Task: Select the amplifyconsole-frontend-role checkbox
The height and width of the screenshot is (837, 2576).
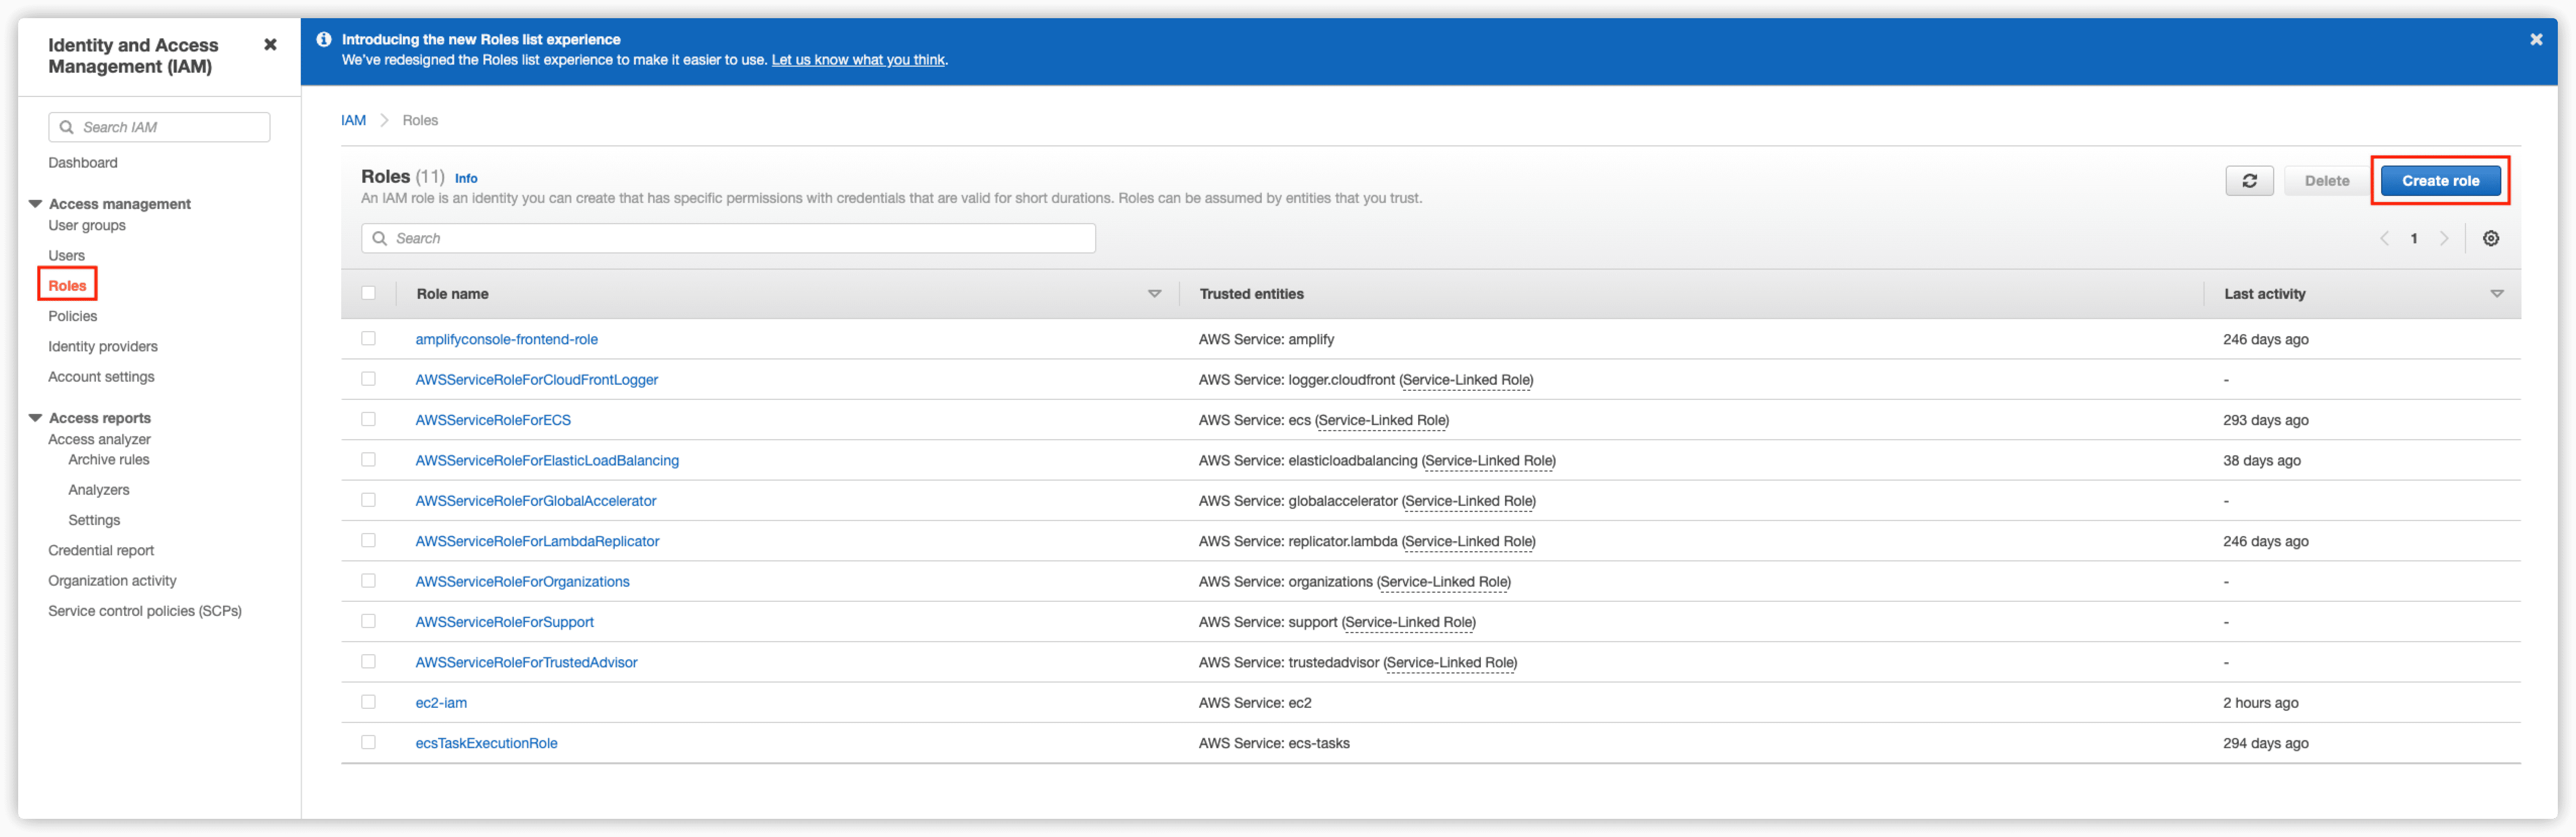Action: pos(369,338)
